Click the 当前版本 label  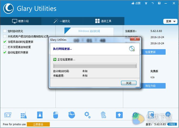pos(131,31)
